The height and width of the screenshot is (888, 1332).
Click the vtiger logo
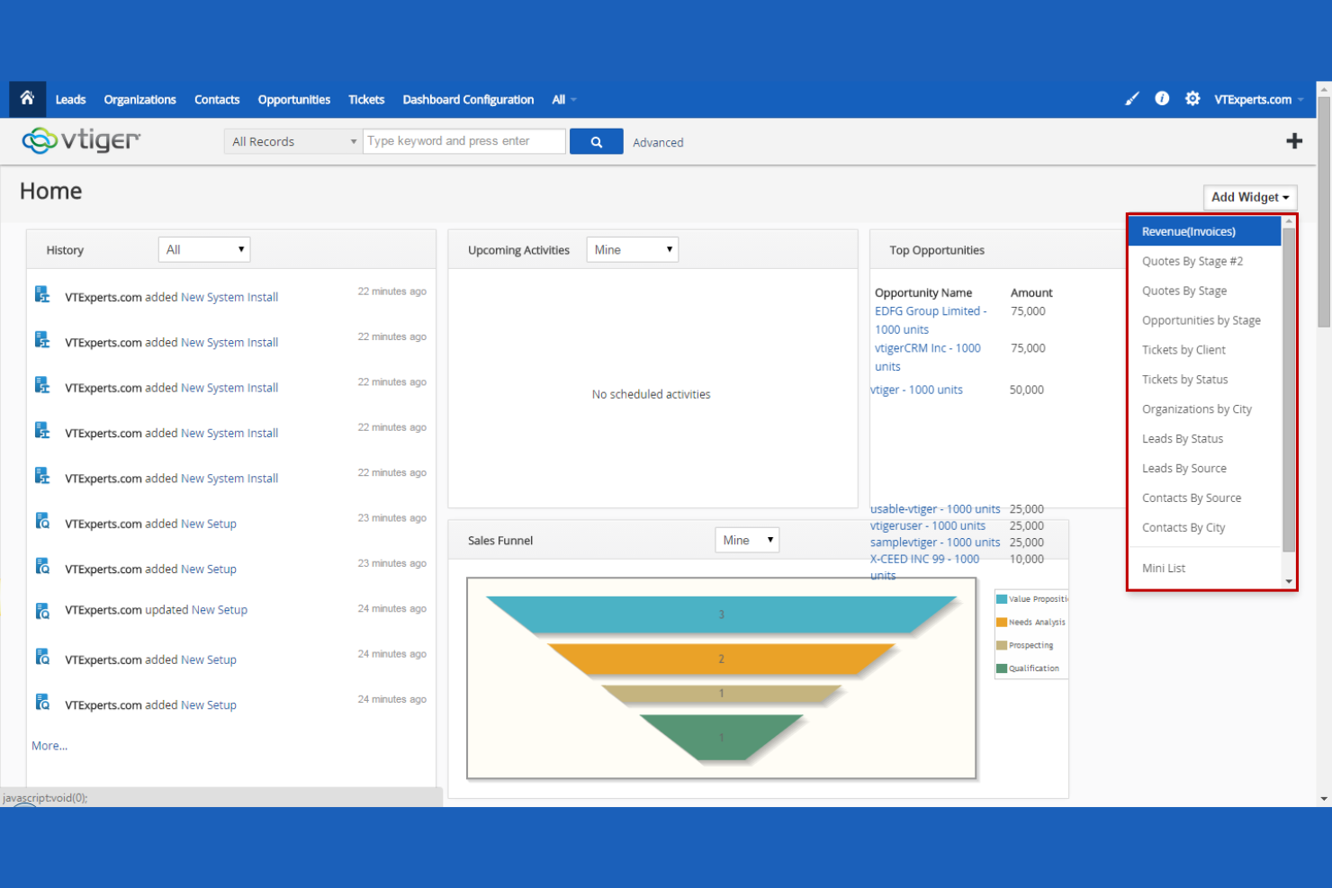pos(81,140)
